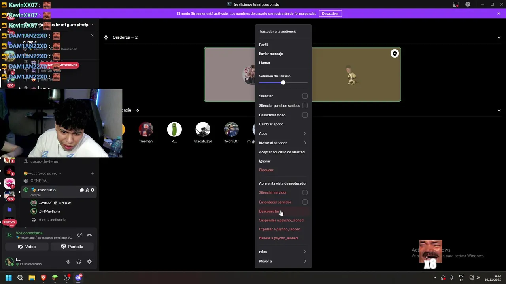This screenshot has width=506, height=284.
Task: Adjust the Volumen de usuario slider
Action: (x=283, y=82)
